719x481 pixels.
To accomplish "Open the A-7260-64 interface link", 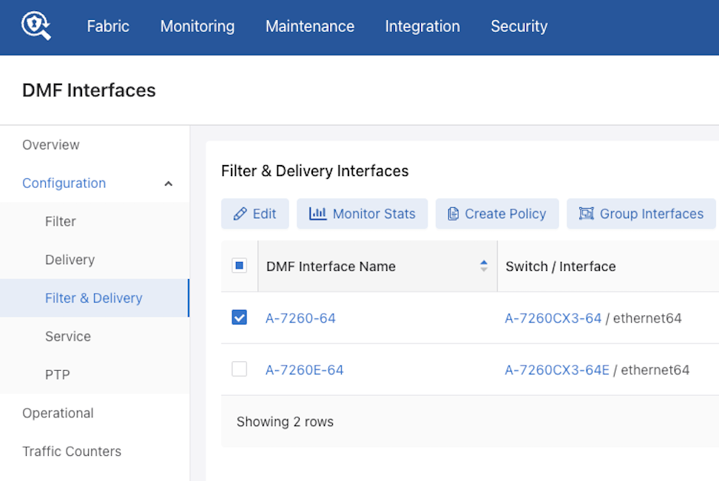I will [300, 318].
